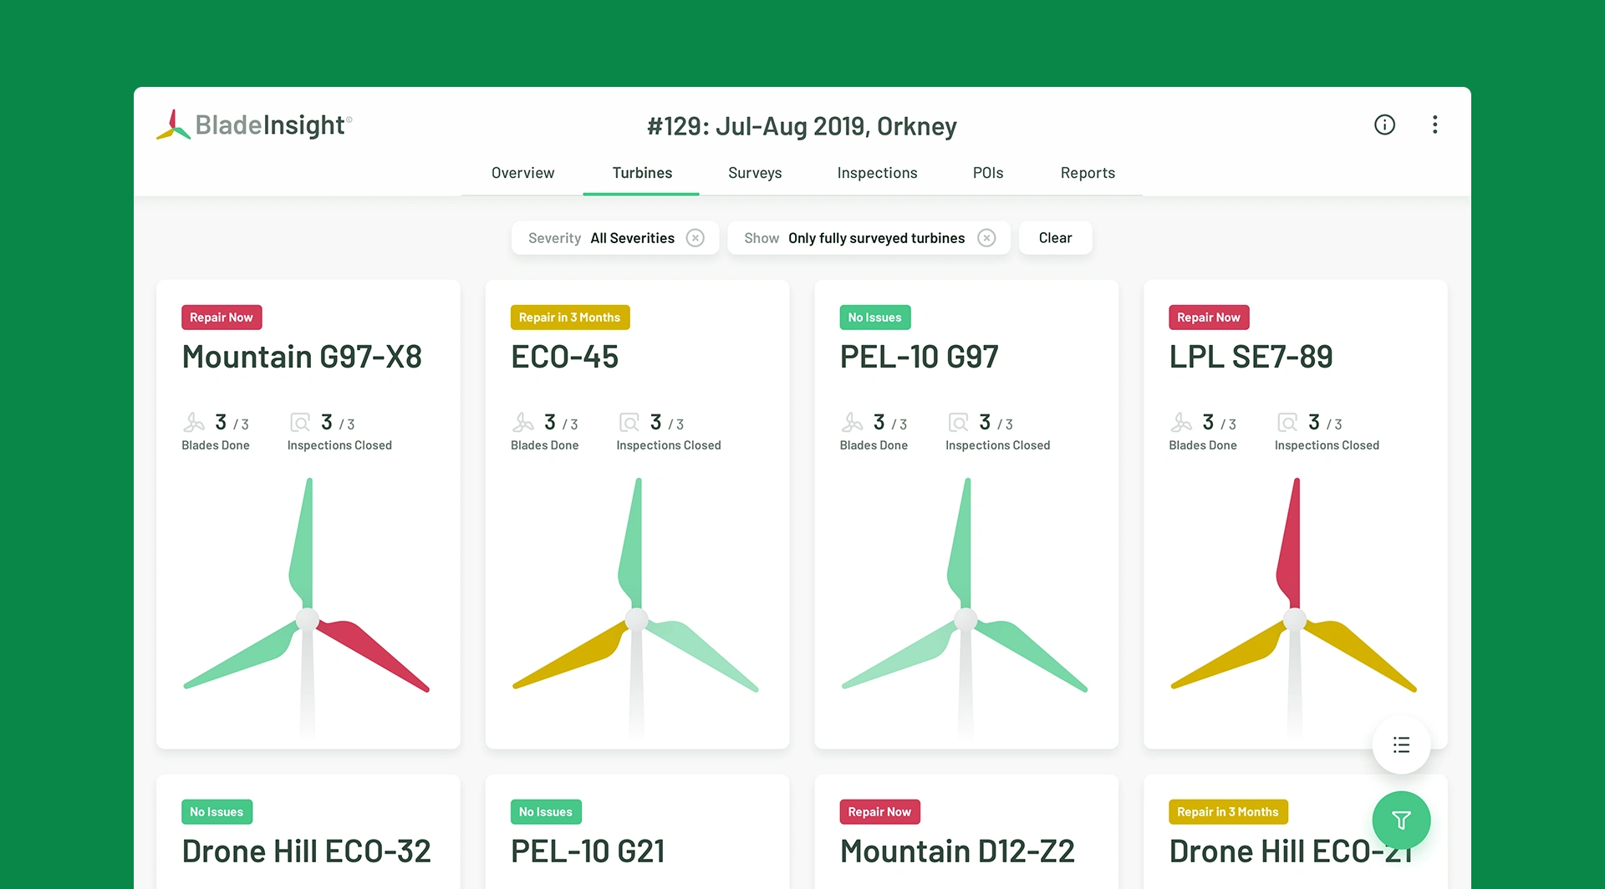Click 'Blades Done' label on Mountain G97-X8
Screen dimensions: 1605x889
pos(216,445)
